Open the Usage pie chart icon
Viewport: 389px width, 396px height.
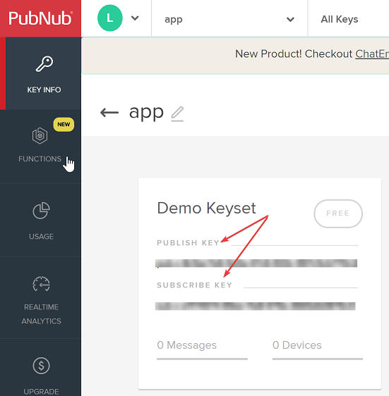[x=41, y=211]
